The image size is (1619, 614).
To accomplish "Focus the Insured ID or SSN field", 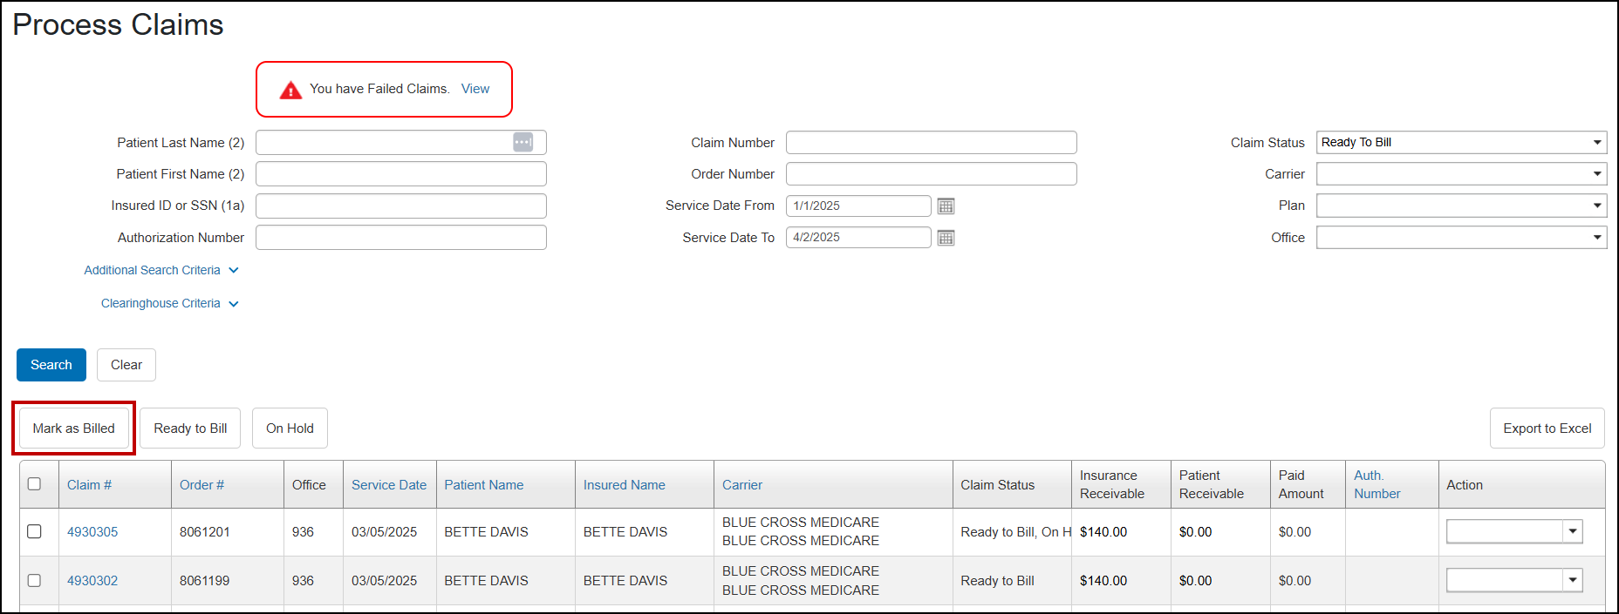I will coord(401,206).
